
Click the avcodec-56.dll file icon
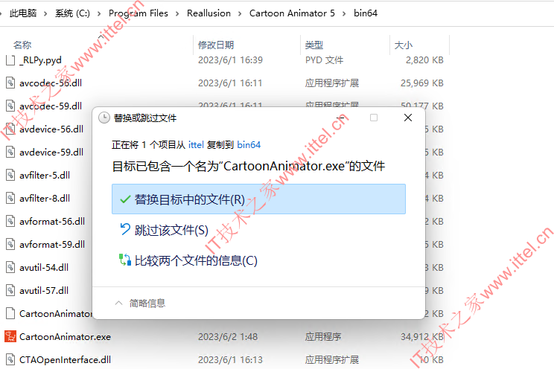point(10,83)
